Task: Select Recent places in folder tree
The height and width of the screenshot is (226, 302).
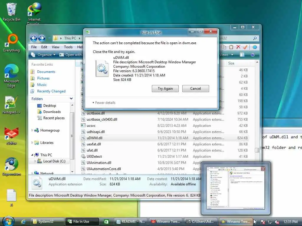Action: coord(54,118)
